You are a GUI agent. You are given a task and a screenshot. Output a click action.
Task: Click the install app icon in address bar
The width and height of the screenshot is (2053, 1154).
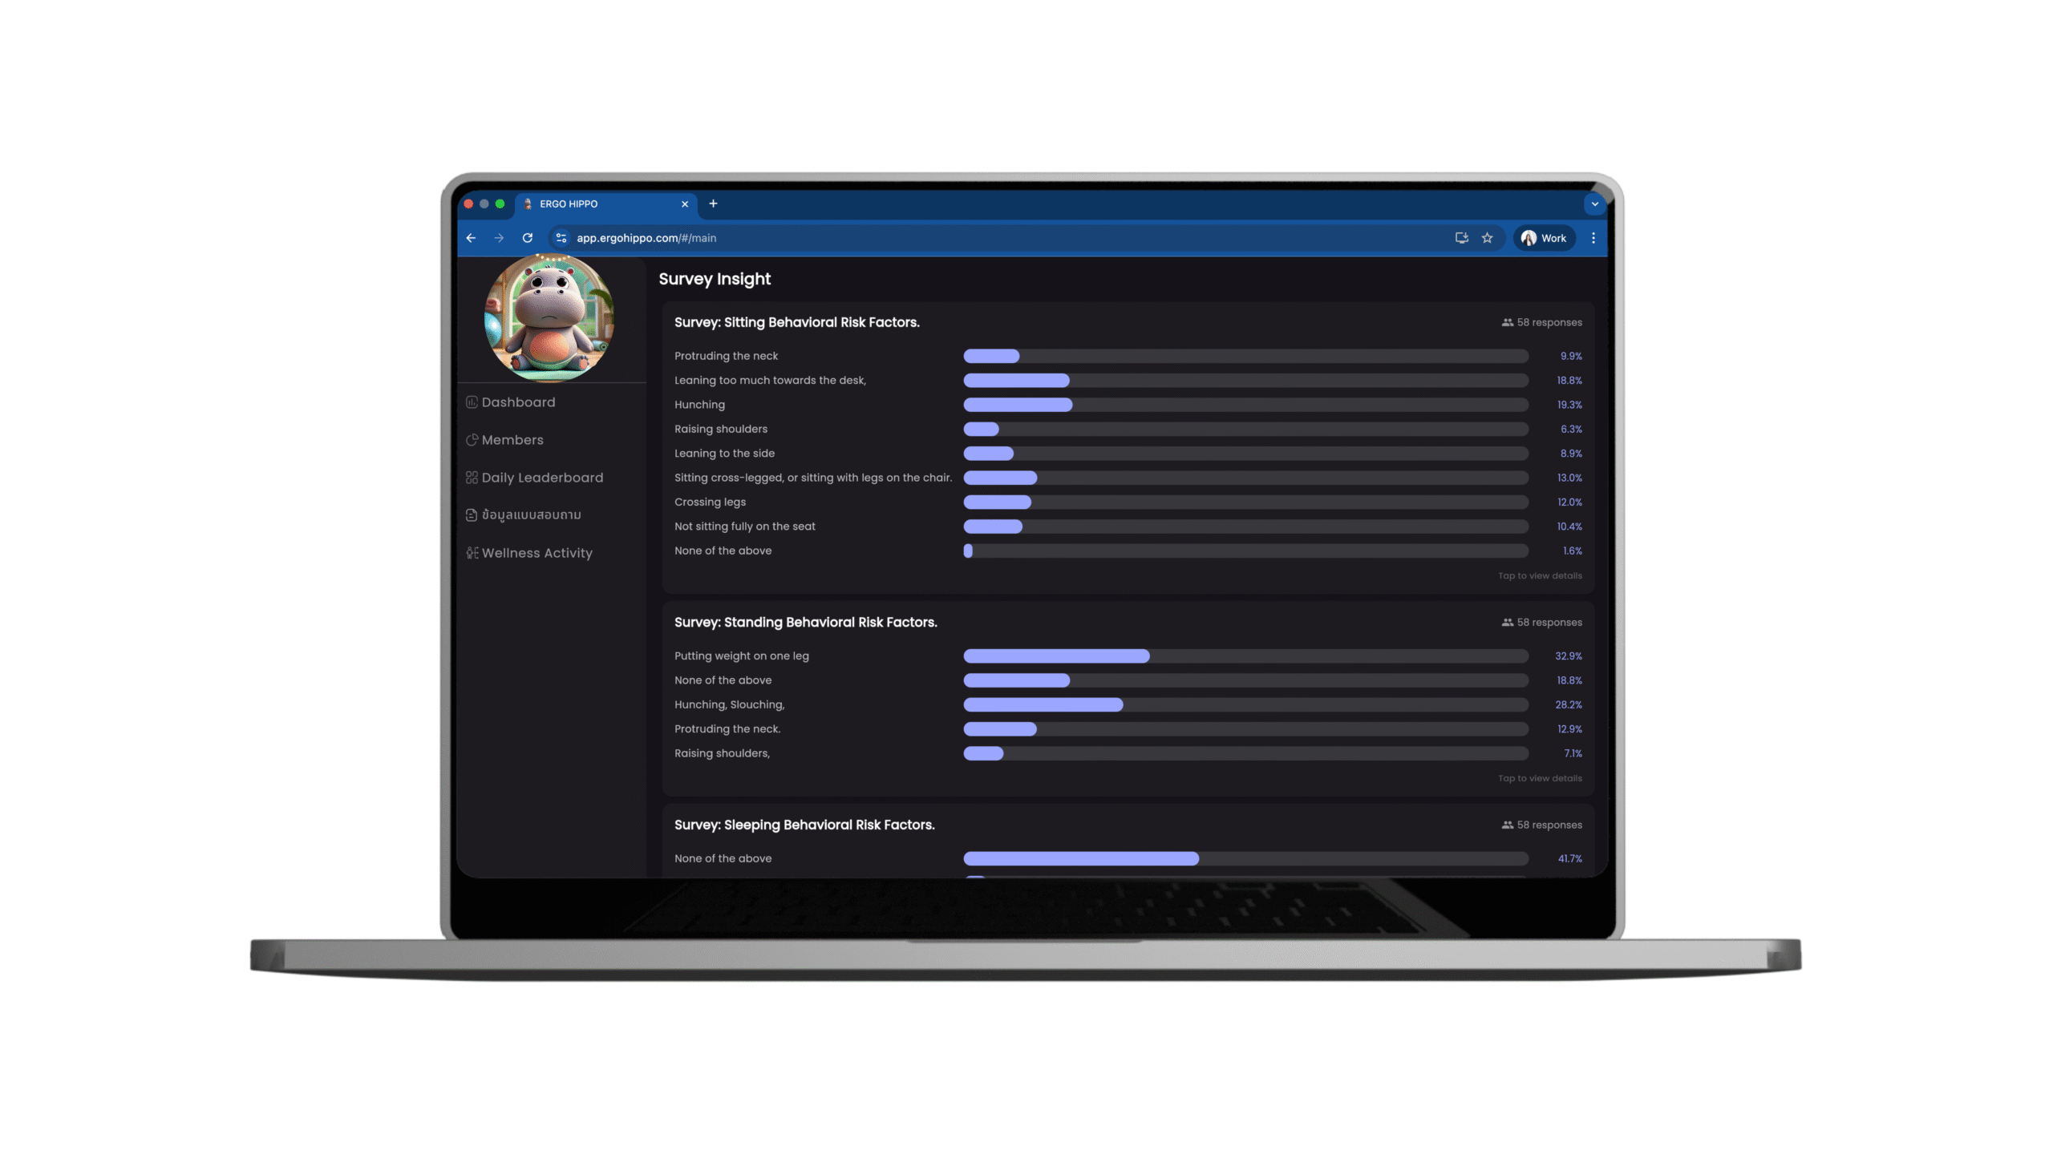1461,238
